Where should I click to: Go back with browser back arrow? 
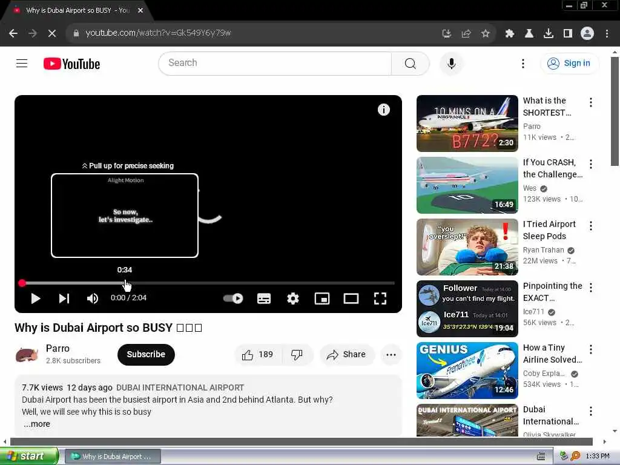pos(13,33)
